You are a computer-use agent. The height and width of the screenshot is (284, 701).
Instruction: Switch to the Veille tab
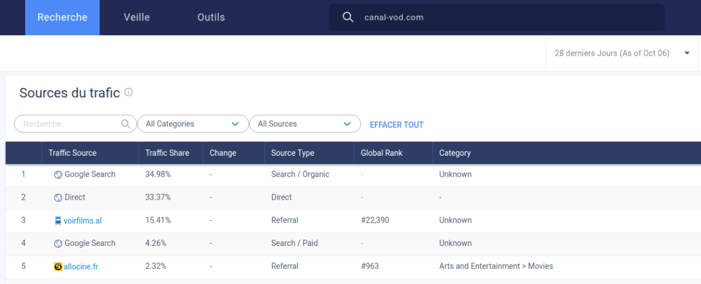(x=137, y=18)
